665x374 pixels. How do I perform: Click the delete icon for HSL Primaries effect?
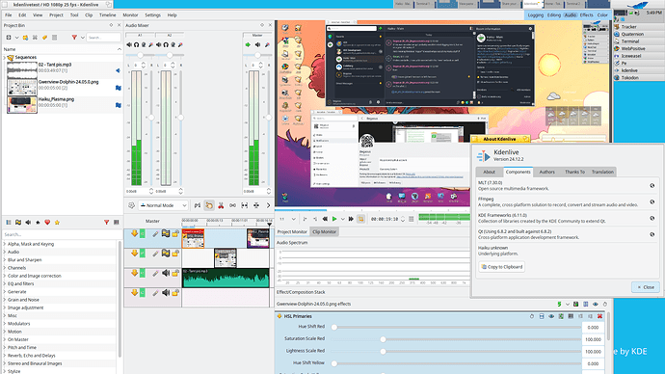[599, 316]
